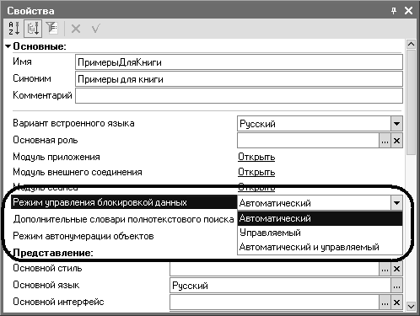Click the Имя input field

[x=239, y=62]
